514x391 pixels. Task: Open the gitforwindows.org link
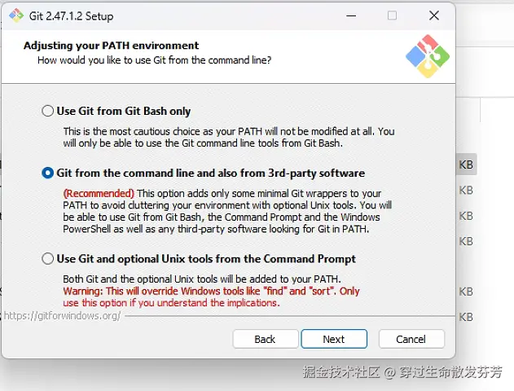coord(62,315)
